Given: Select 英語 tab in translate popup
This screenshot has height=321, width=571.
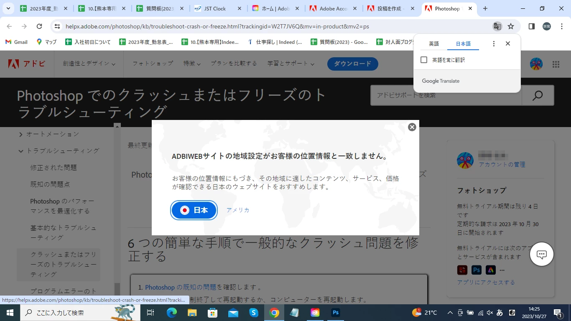Looking at the screenshot, I should (x=434, y=43).
